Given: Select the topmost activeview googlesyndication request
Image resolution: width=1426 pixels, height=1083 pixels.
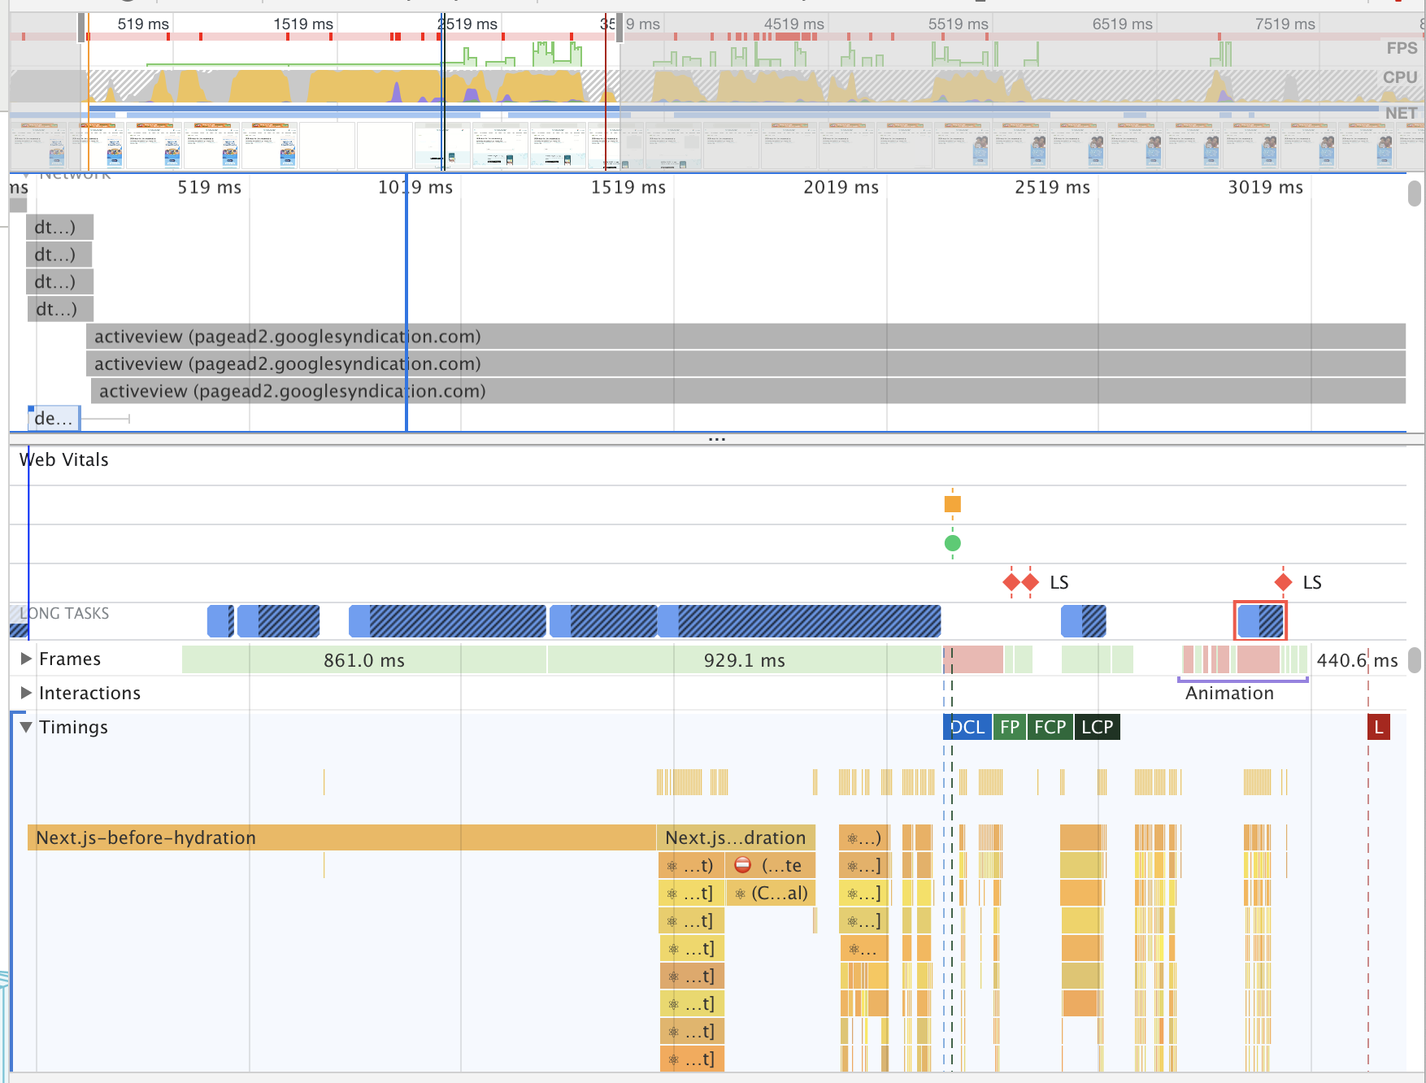Looking at the screenshot, I should (746, 336).
